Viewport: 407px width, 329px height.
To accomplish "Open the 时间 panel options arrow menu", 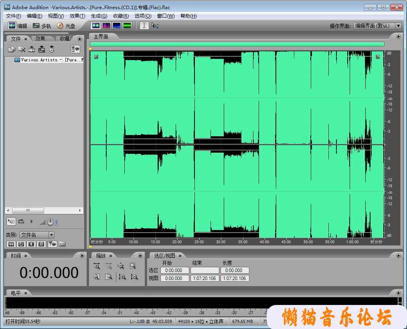I will (82, 256).
